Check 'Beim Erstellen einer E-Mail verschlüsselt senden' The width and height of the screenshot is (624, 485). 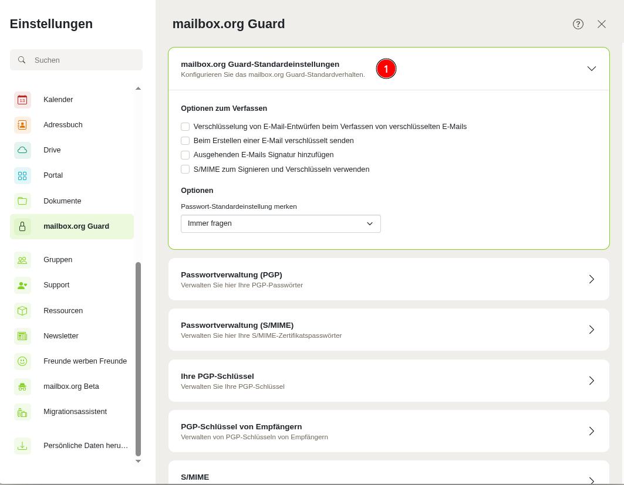[x=185, y=141]
